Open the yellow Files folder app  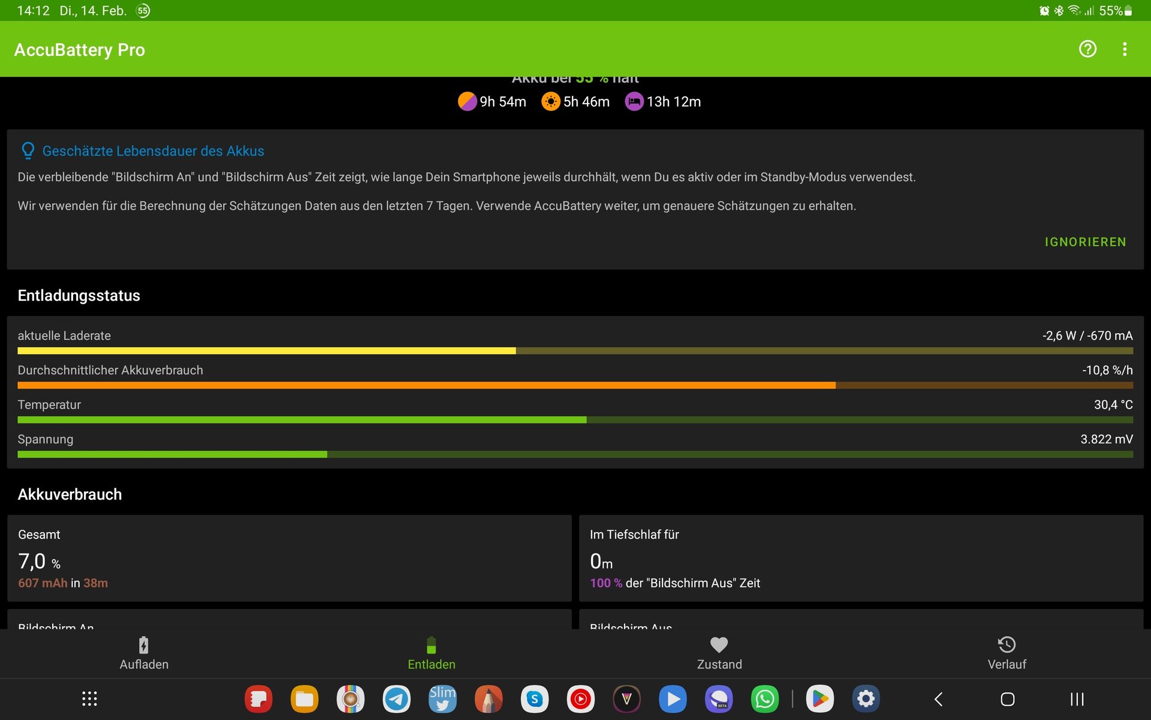point(305,699)
